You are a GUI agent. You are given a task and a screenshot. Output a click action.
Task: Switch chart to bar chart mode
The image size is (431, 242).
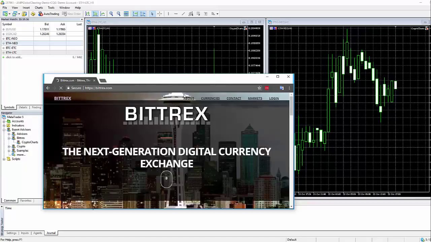pos(88,14)
